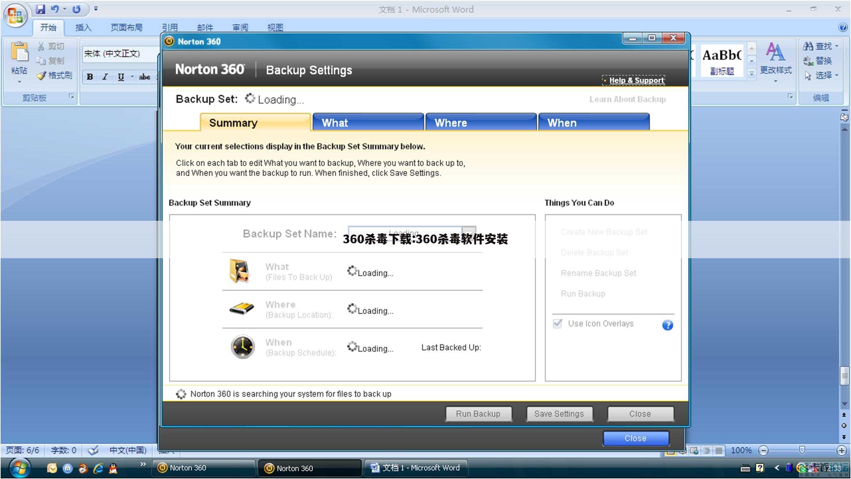851x479 pixels.
Task: Toggle Use Icon Overlays checkbox
Action: tap(557, 323)
